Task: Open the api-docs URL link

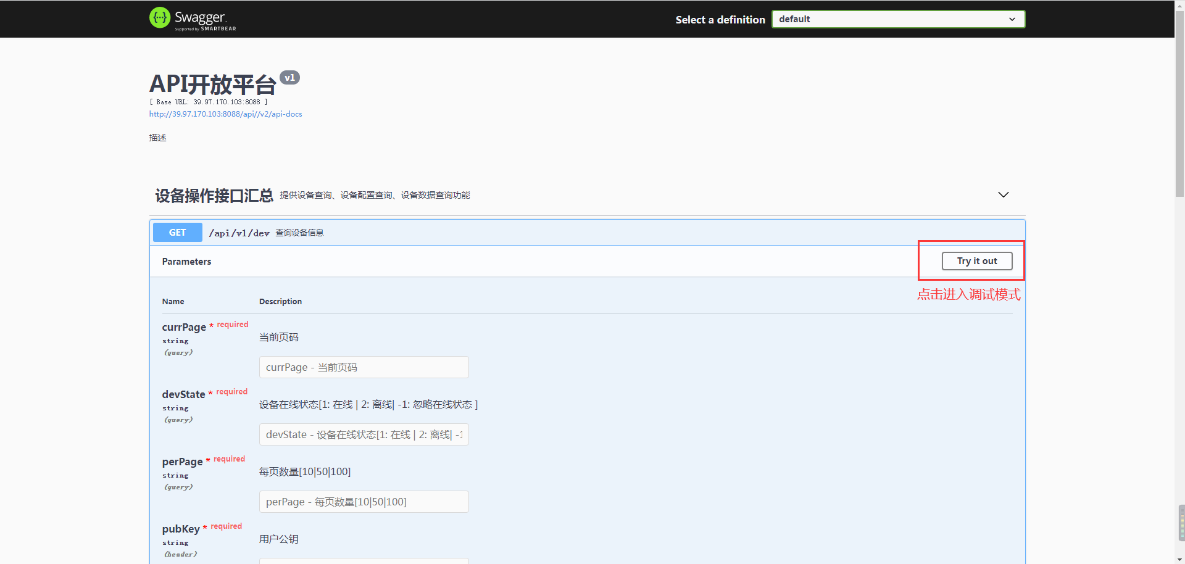Action: tap(225, 114)
